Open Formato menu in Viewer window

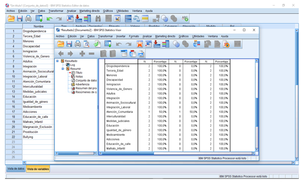tap(134, 36)
